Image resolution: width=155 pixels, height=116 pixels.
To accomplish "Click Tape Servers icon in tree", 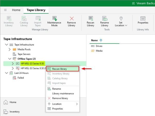I will [14, 54].
